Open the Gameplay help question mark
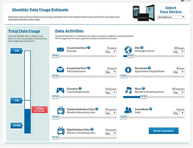 point(80,88)
